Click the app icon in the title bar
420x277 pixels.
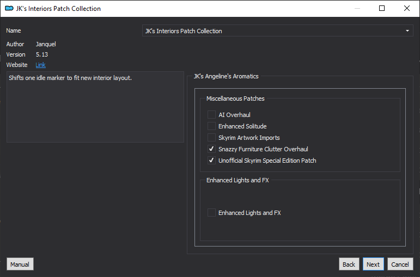[9, 9]
